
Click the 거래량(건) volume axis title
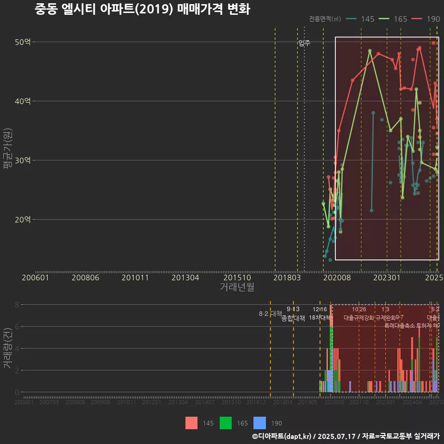(8, 348)
